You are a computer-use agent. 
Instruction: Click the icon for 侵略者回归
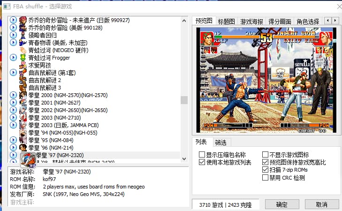coord(23,35)
